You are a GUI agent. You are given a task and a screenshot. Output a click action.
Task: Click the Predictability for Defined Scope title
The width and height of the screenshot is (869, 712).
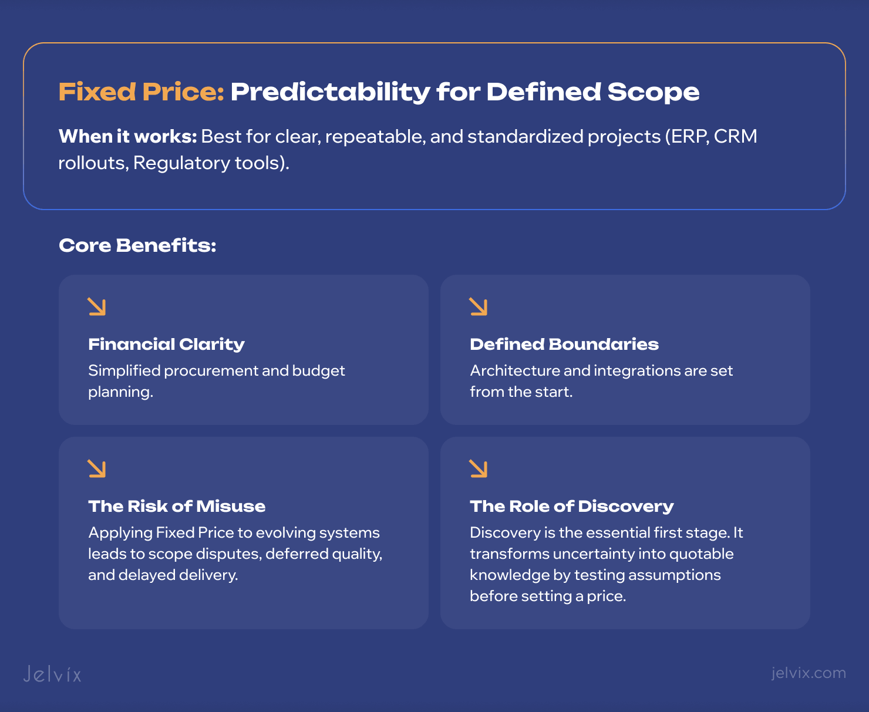click(464, 92)
